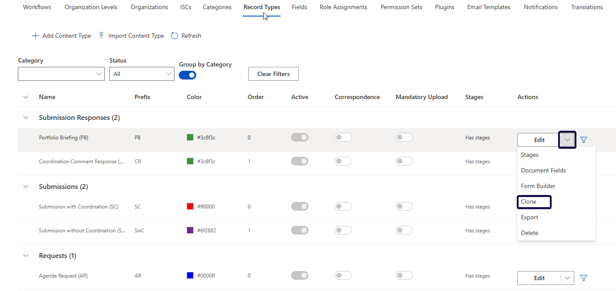Click the Clear Filters button

coord(273,74)
